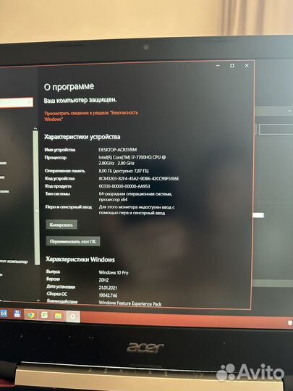Open the File Explorer folder in taskbar

coord(59,316)
